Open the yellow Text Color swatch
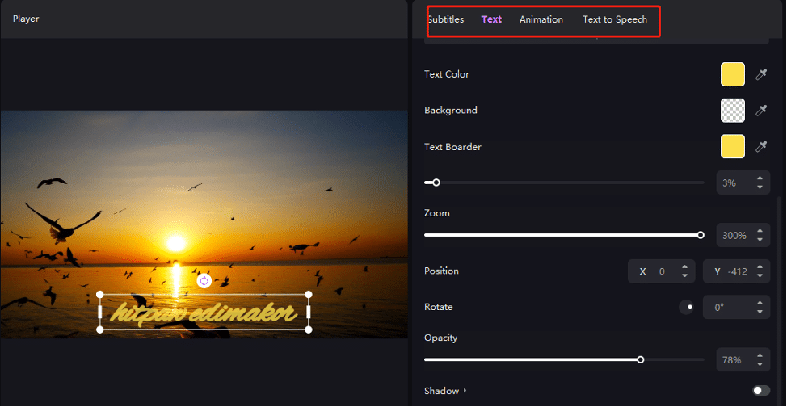Viewport: 787px width, 407px height. (x=732, y=74)
